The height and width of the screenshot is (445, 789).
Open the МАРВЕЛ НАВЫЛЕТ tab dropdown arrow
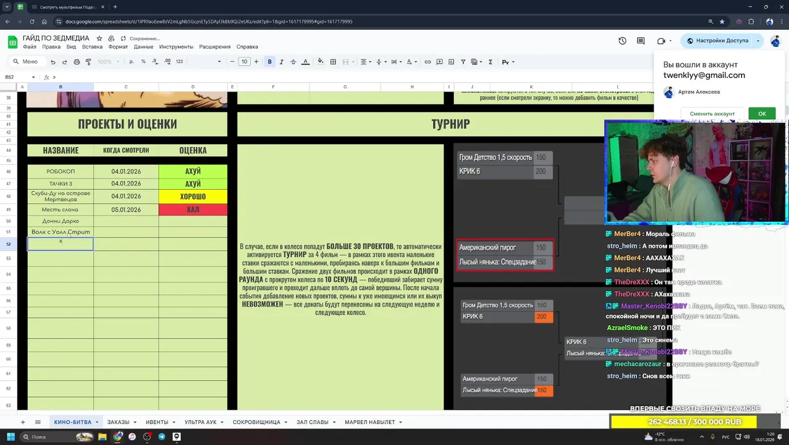click(400, 422)
